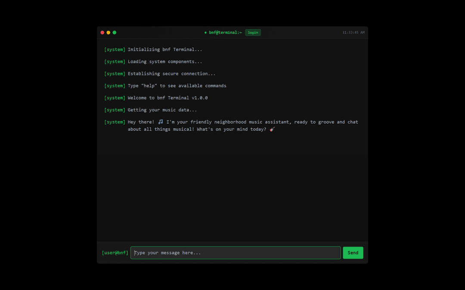465x290 pixels.
Task: Select [system] tag beside "Hey there!" greeting
Action: [x=115, y=122]
